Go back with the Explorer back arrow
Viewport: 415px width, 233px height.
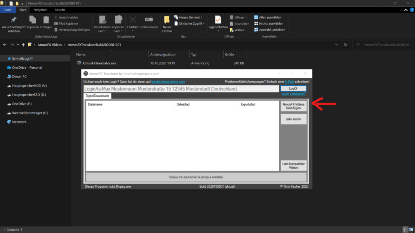pyautogui.click(x=5, y=44)
